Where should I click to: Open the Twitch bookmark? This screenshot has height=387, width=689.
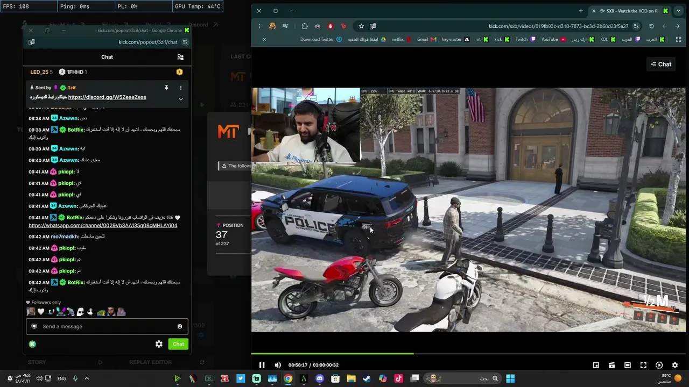pos(525,39)
